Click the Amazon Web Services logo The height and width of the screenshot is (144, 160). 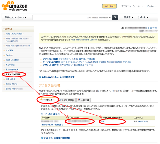(15, 6)
